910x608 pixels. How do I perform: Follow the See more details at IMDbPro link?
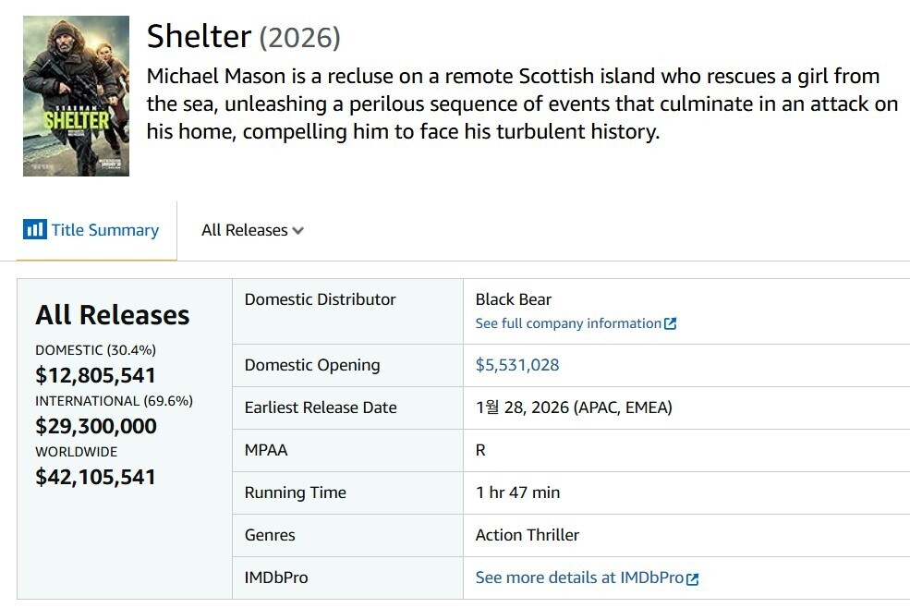click(578, 578)
